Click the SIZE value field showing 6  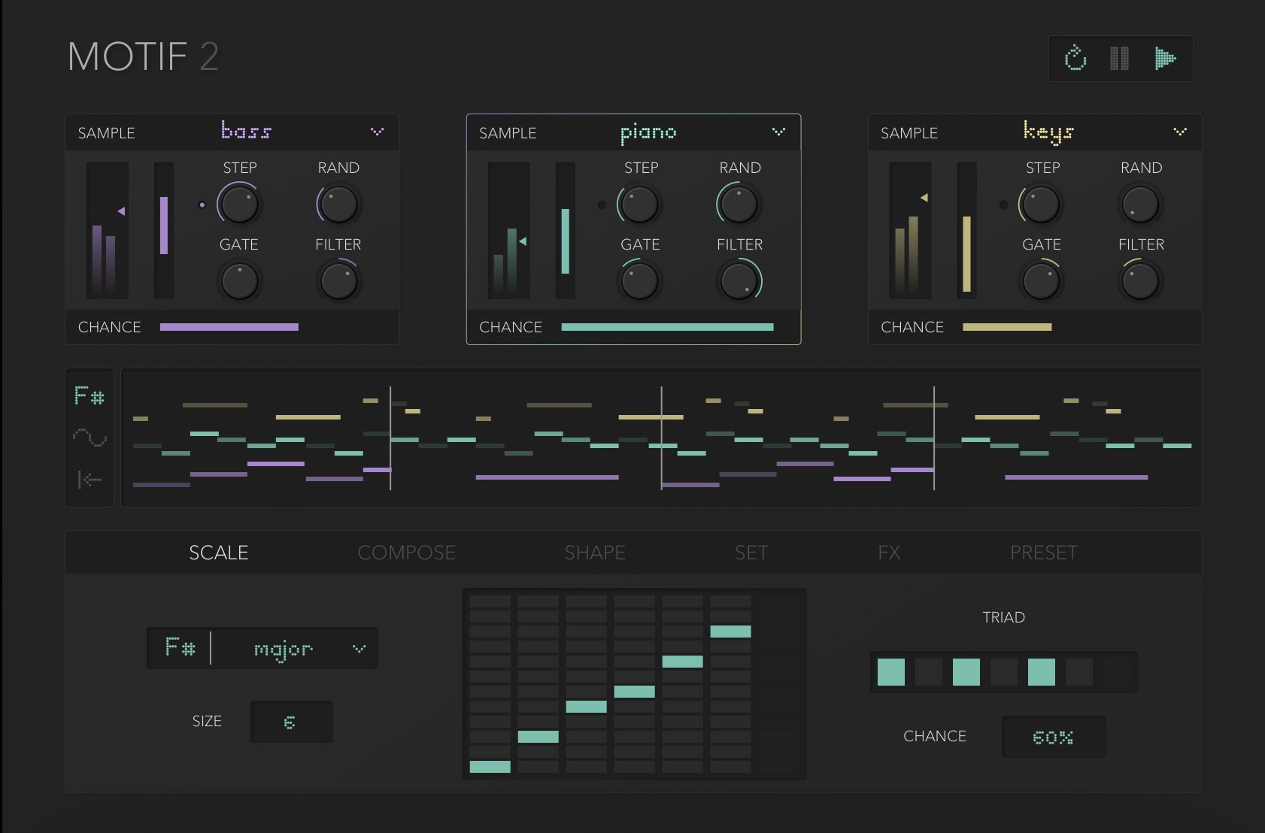(x=291, y=721)
